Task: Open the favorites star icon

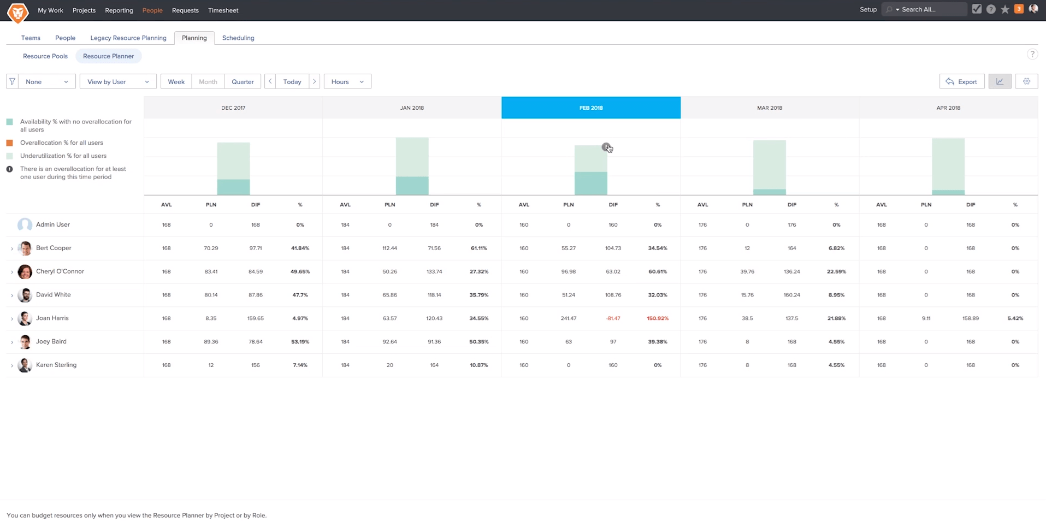Action: tap(1005, 9)
